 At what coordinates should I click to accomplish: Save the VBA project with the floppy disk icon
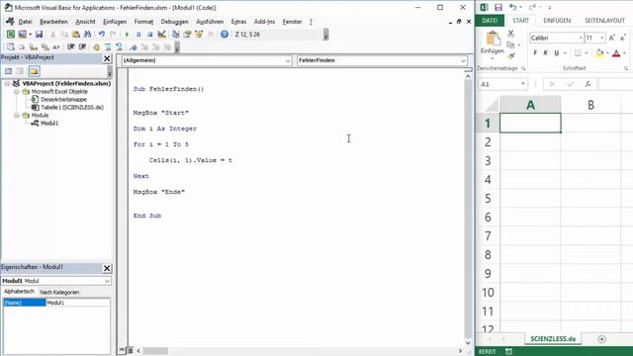point(39,35)
